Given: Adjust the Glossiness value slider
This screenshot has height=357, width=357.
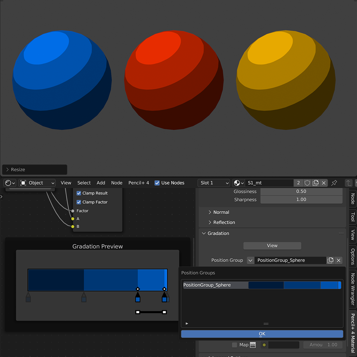Looking at the screenshot, I should pos(301,191).
